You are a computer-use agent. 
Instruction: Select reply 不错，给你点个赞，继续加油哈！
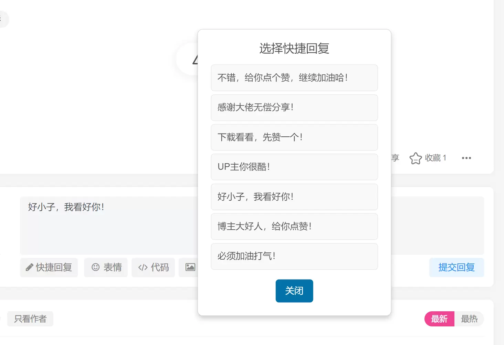pos(294,78)
